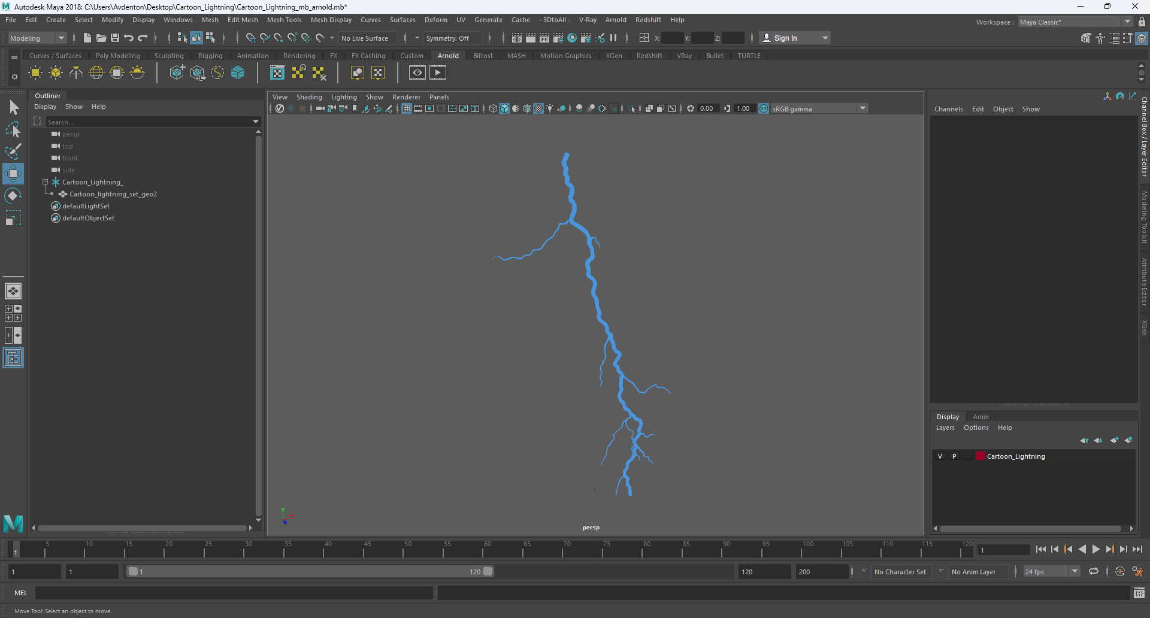Switch to four-view layout

pos(13,313)
